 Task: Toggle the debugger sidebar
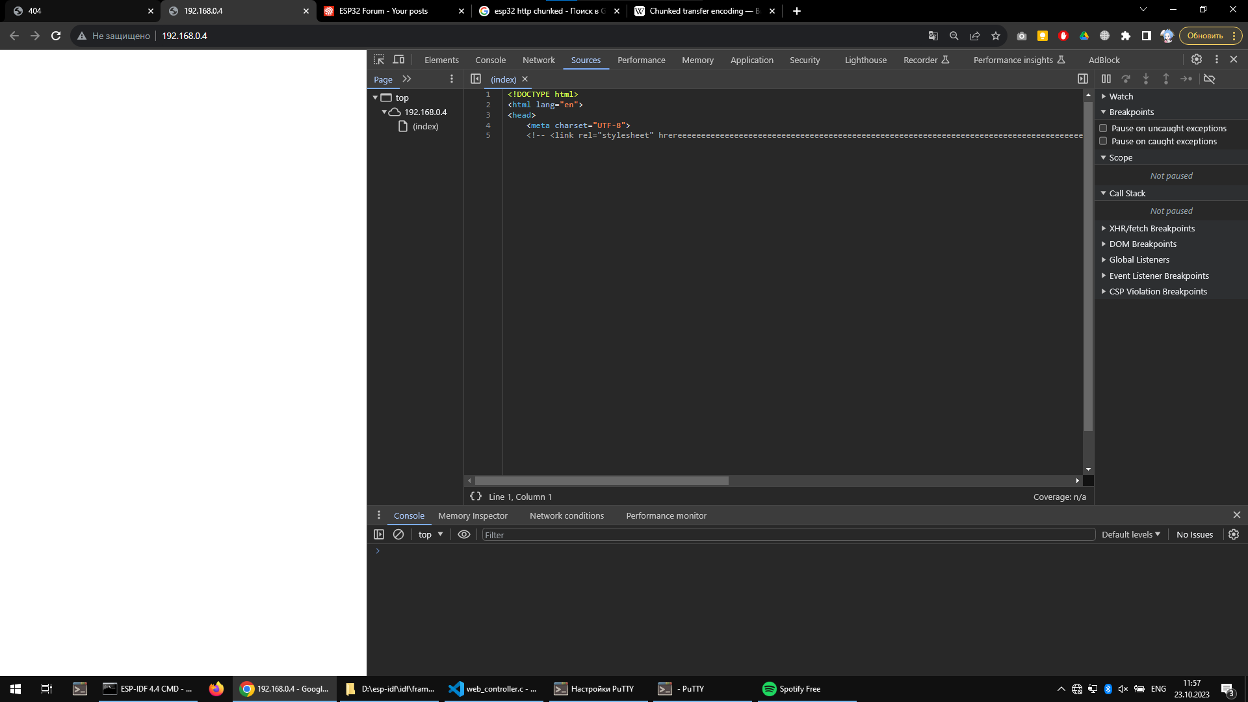pyautogui.click(x=1083, y=79)
